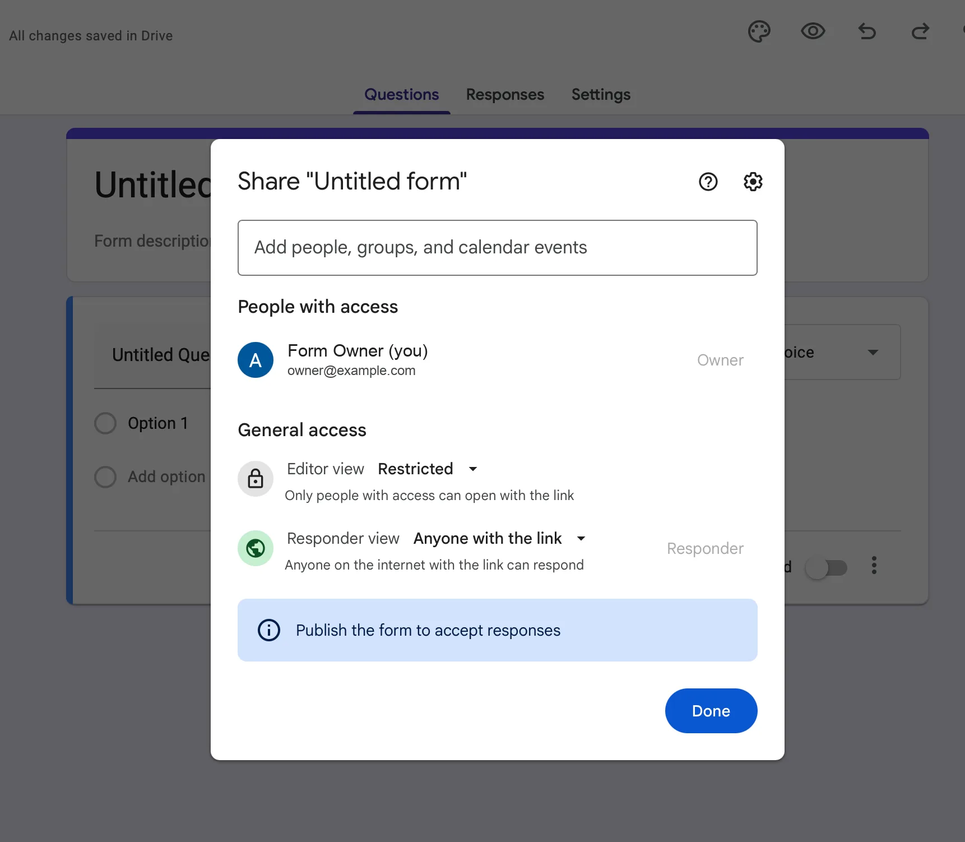Screen dimensions: 965x842
Task: Click the globe icon for Responder view
Action: coord(256,548)
